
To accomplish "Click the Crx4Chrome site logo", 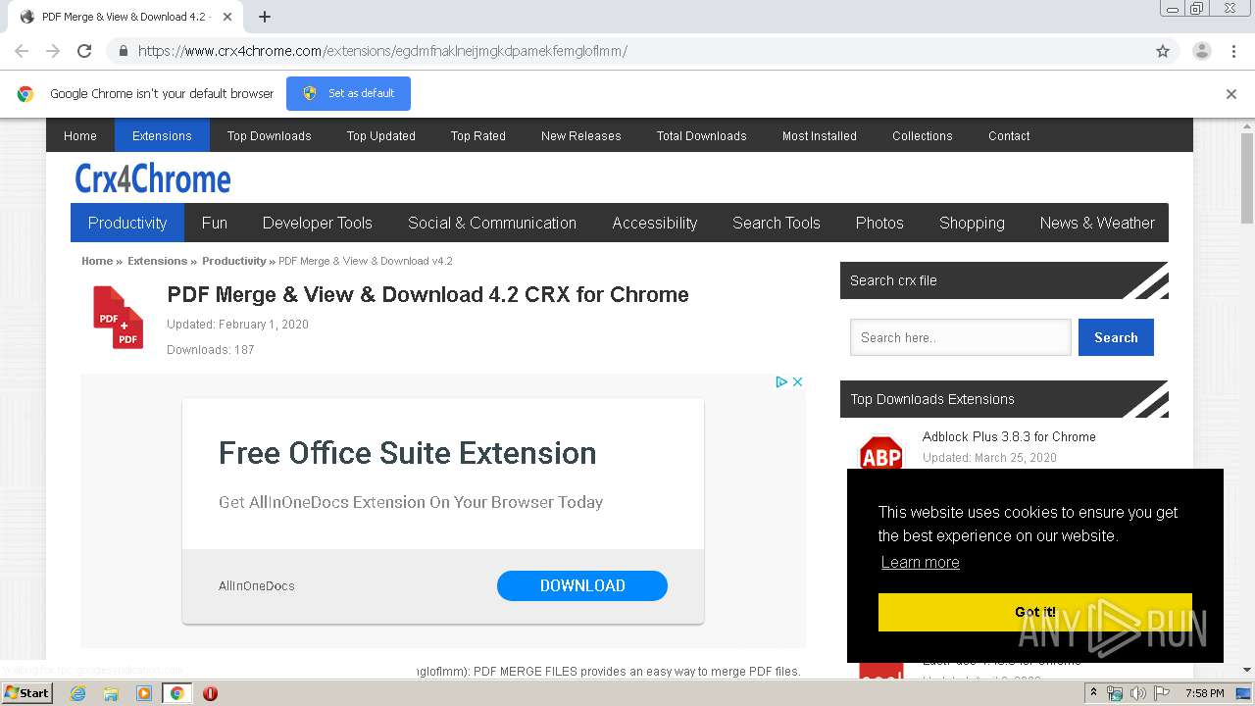I will point(153,178).
